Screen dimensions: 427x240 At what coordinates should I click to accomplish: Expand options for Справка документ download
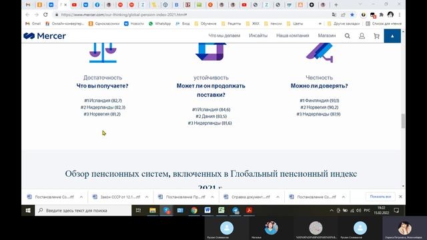click(278, 197)
